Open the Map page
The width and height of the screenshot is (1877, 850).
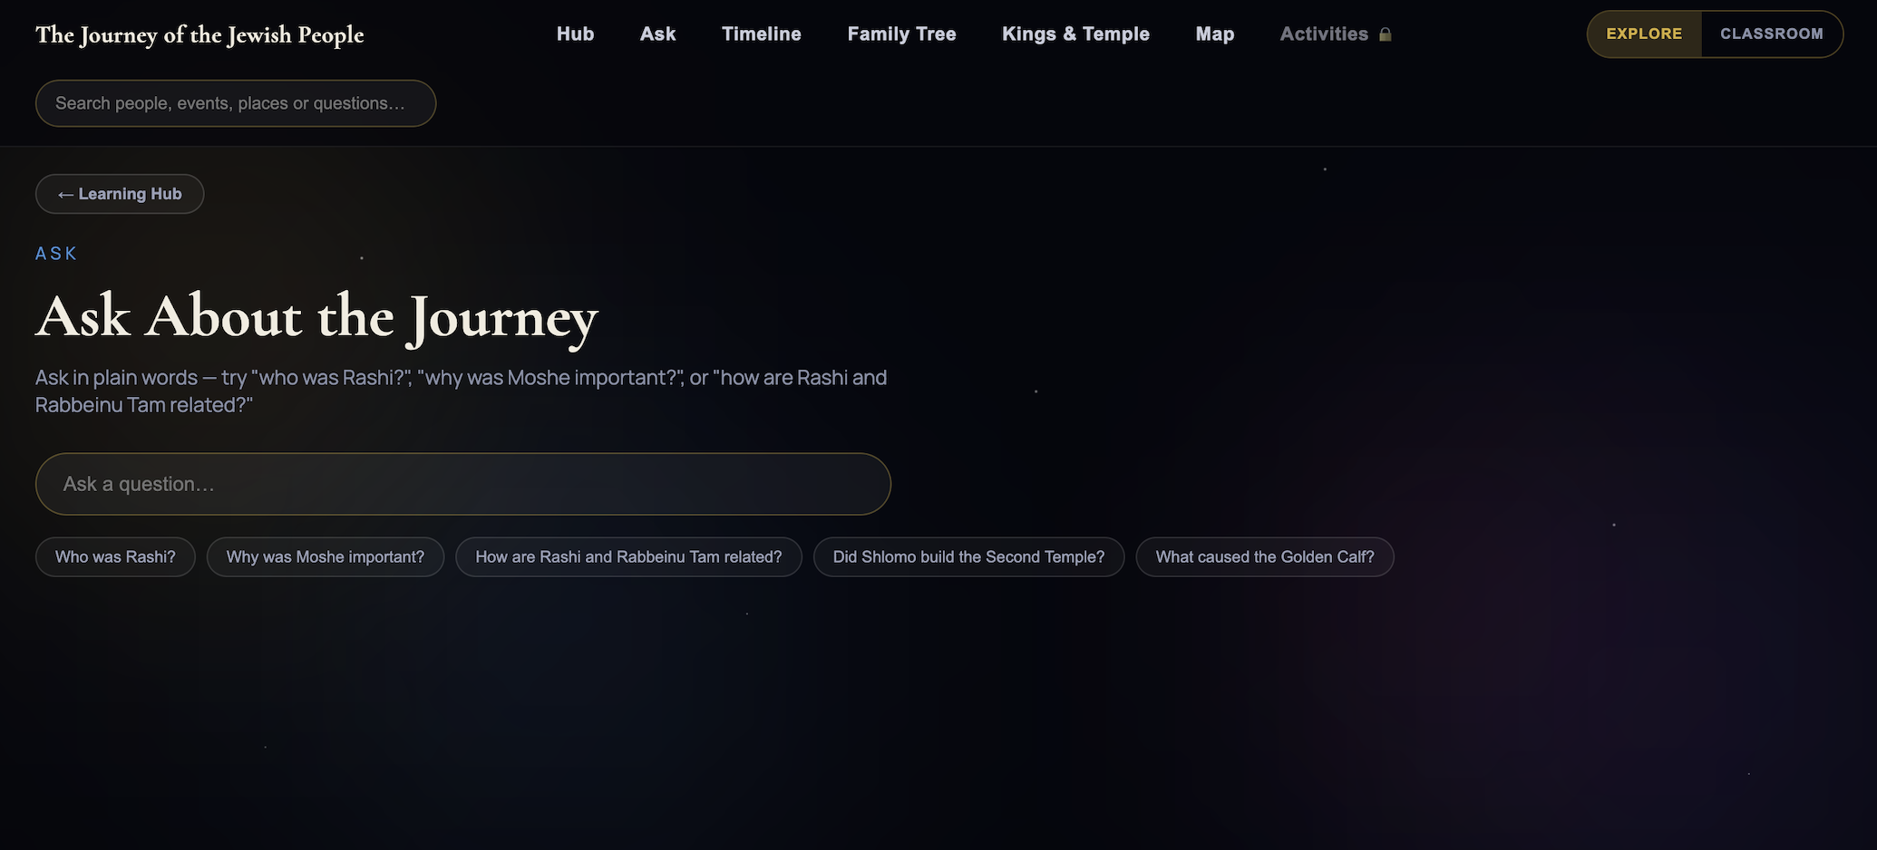coord(1215,34)
